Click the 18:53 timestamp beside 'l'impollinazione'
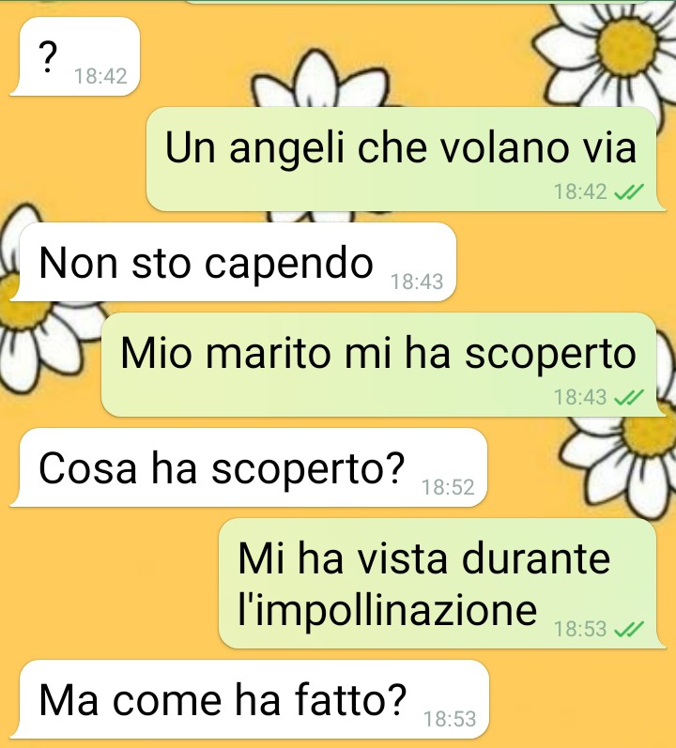Viewport: 676px width, 748px height. (x=580, y=629)
